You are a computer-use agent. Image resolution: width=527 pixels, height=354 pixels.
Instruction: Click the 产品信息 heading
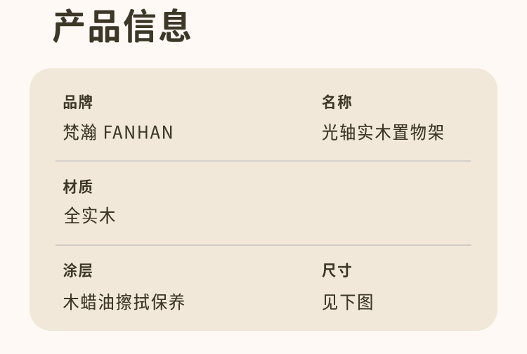[x=122, y=26]
